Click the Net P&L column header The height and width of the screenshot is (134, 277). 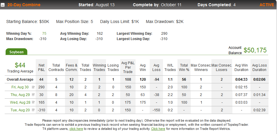click(x=42, y=67)
